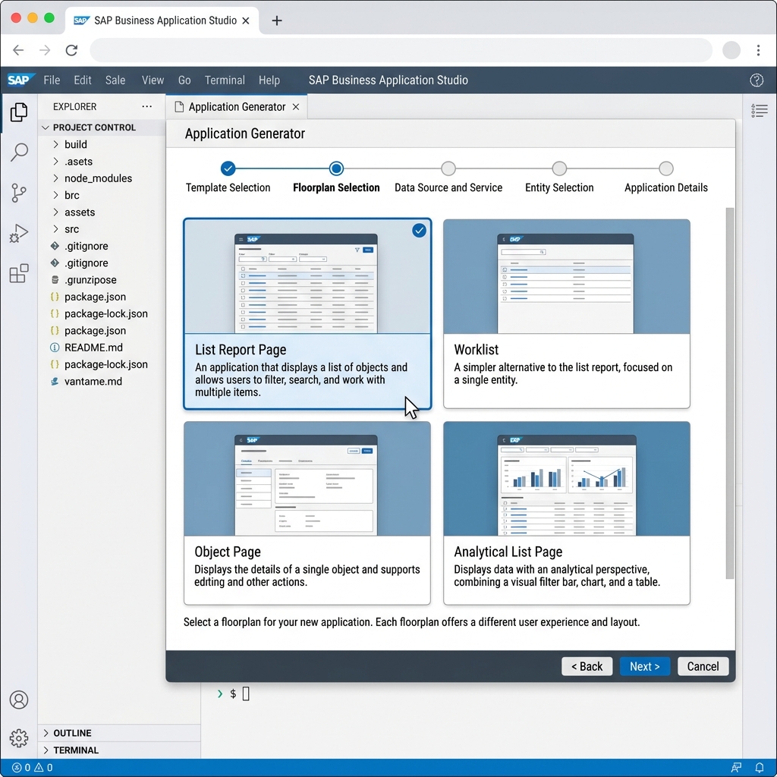Image resolution: width=777 pixels, height=777 pixels.
Task: Click the floorplan list vertical scrollbar
Action: tap(729, 393)
